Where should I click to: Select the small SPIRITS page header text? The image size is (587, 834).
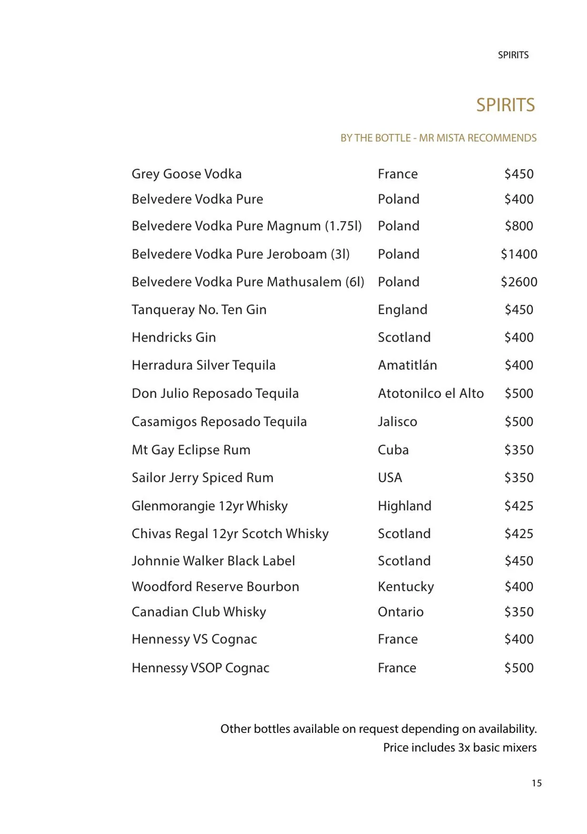pos(513,55)
